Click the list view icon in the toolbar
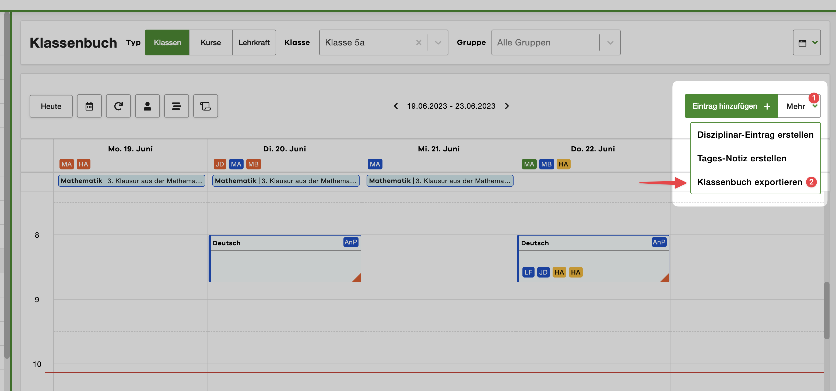836x391 pixels. [x=176, y=106]
